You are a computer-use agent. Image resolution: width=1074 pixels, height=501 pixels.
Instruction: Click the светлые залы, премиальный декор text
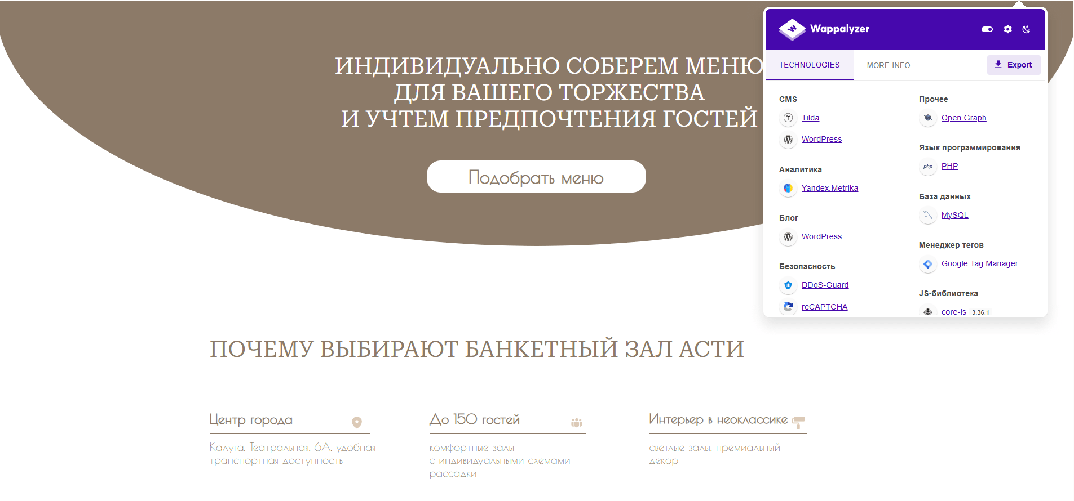715,454
